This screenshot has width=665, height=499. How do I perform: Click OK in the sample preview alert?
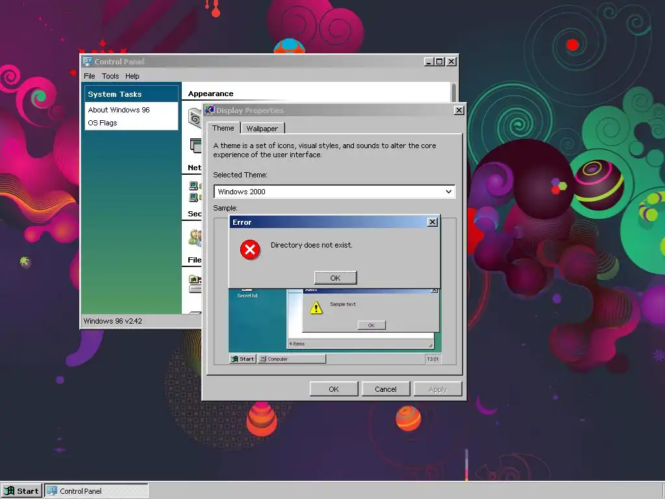371,326
